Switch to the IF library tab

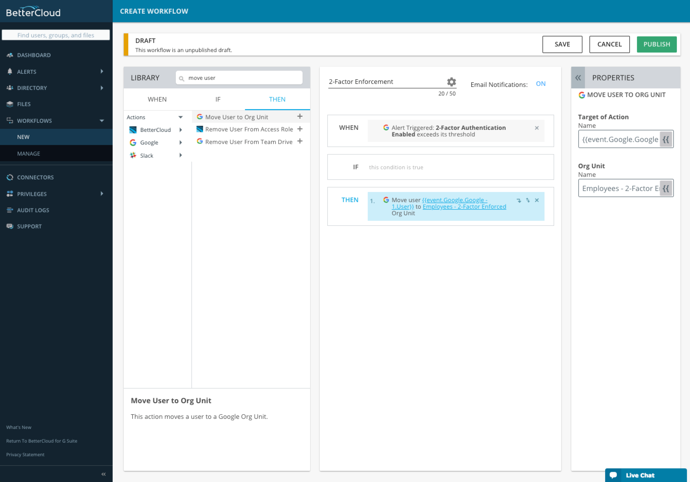coord(218,100)
